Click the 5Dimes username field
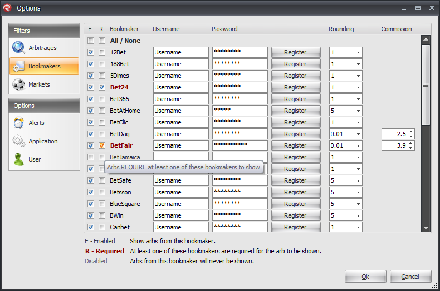 [181, 76]
